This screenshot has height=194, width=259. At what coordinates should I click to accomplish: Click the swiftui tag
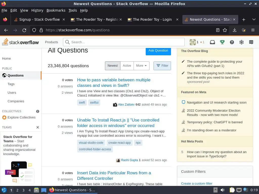tap(94, 103)
